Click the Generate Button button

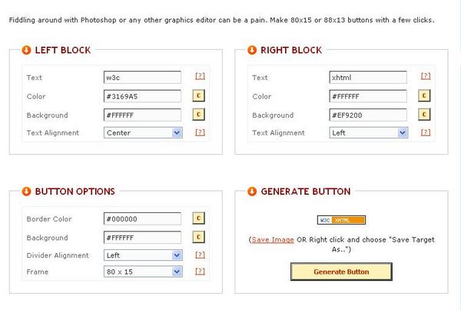341,272
